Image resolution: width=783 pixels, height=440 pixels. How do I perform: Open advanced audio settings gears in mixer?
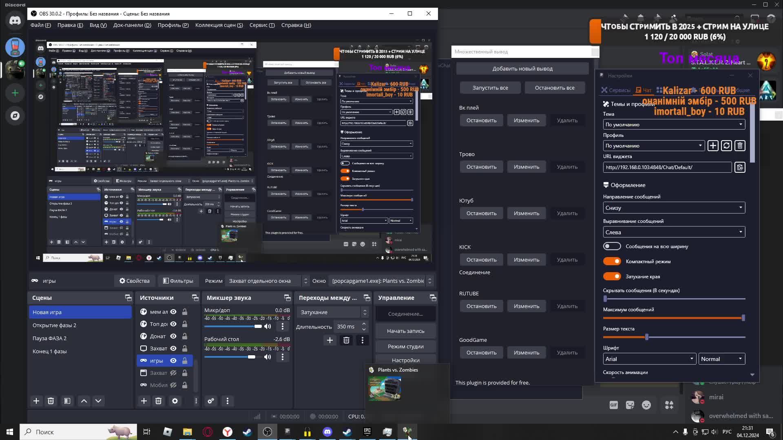(211, 401)
